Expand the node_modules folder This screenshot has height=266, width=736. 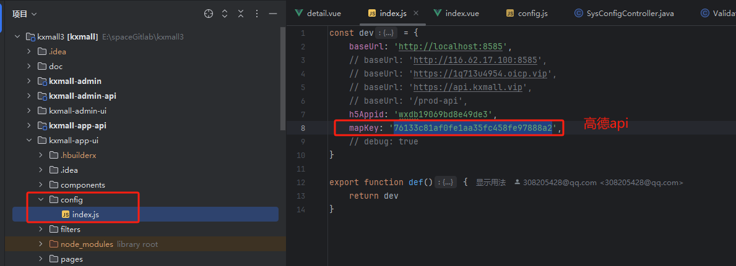(x=41, y=244)
